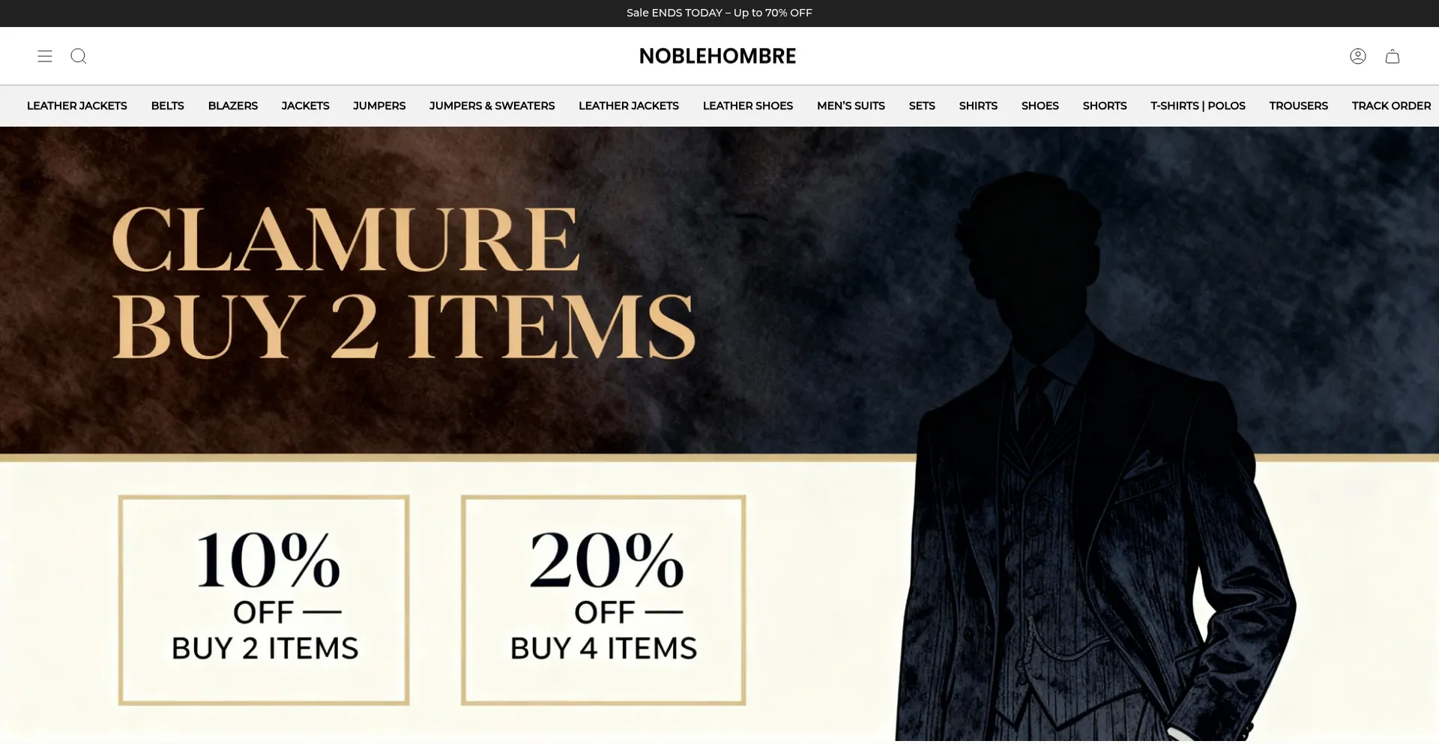The width and height of the screenshot is (1439, 744).
Task: Click the Track Order link
Action: pos(1391,106)
